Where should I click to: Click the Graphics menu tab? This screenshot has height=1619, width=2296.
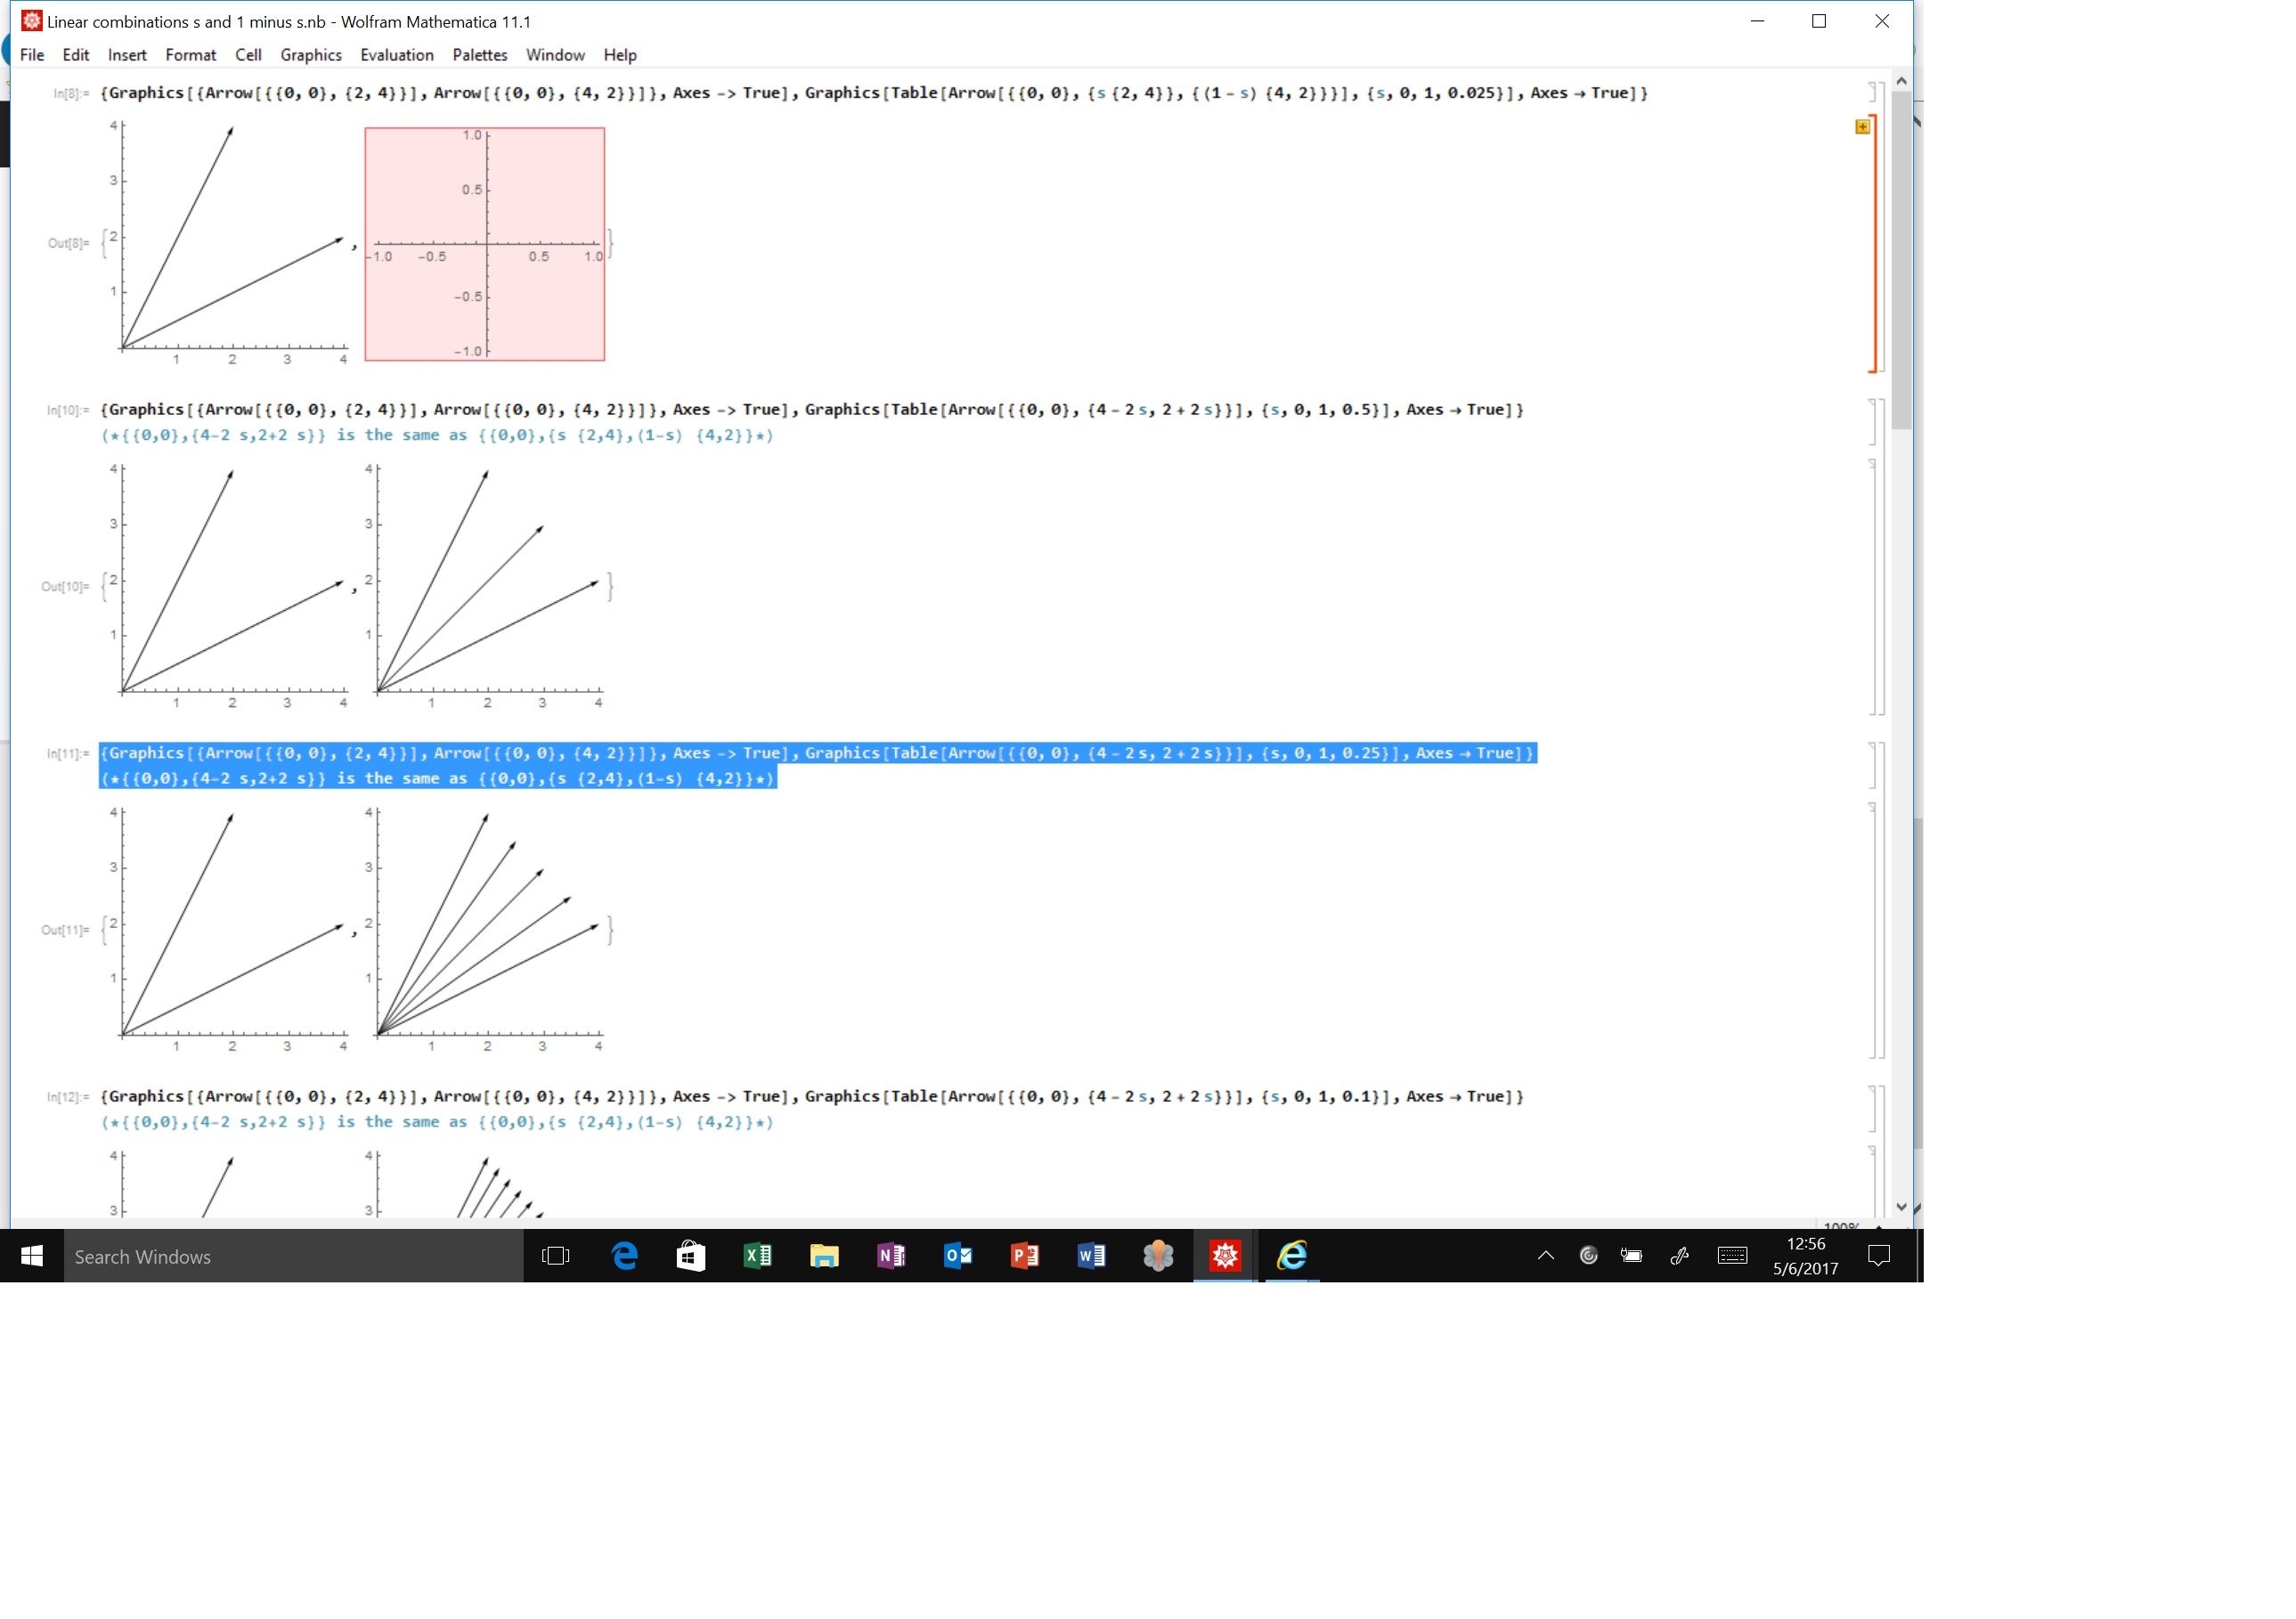click(308, 54)
